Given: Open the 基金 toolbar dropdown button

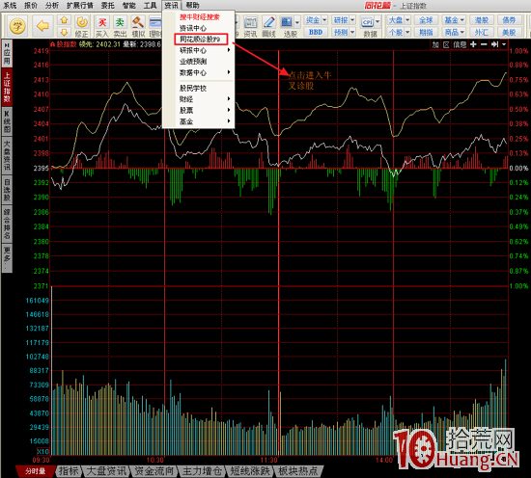Looking at the screenshot, I should (455, 20).
